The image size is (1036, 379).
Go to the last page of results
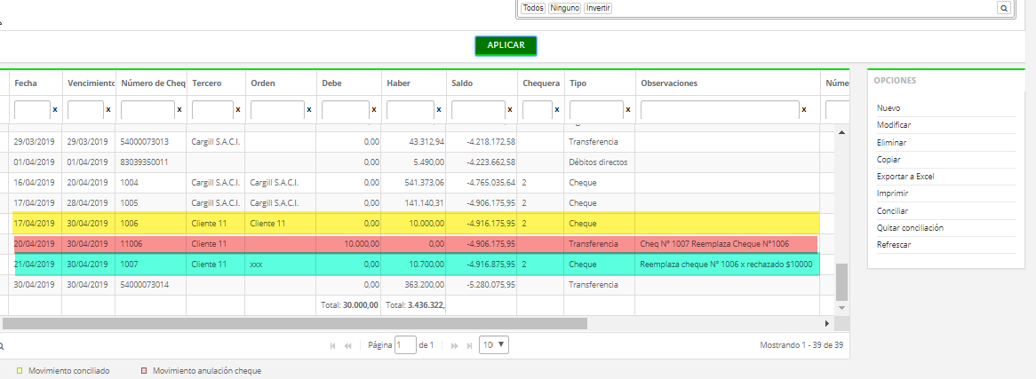(467, 345)
